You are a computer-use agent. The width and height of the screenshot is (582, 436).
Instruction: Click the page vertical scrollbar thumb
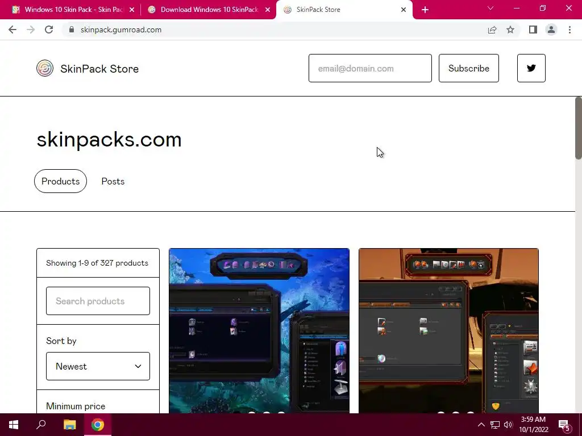coord(578,128)
